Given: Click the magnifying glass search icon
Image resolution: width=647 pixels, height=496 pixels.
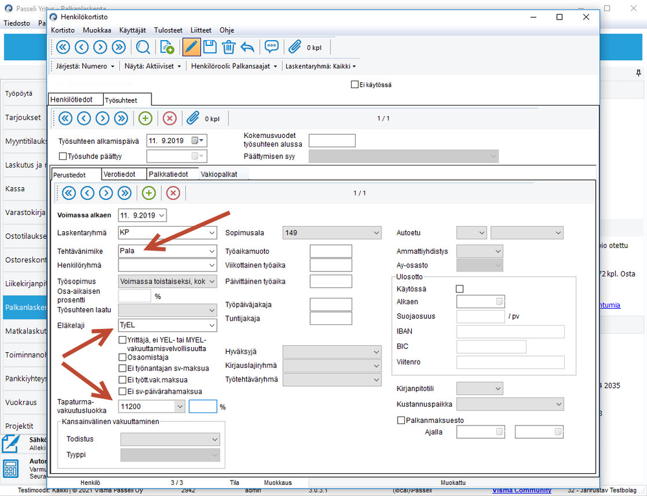Looking at the screenshot, I should pyautogui.click(x=142, y=47).
